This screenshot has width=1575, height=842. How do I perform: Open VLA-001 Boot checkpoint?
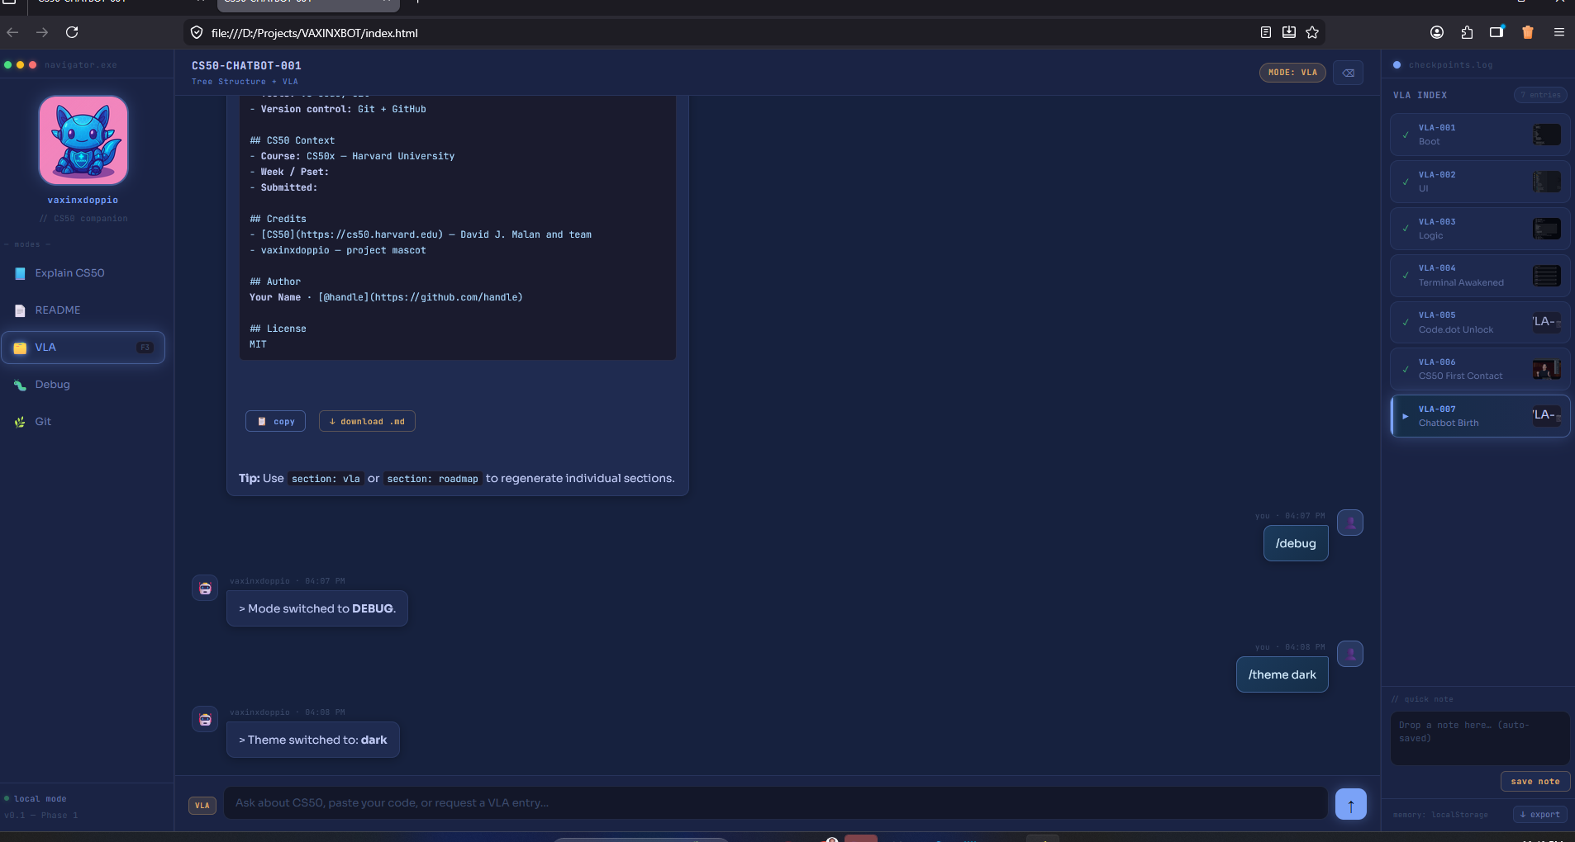(x=1479, y=135)
